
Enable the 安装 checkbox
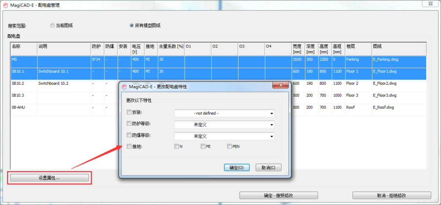tap(129, 113)
